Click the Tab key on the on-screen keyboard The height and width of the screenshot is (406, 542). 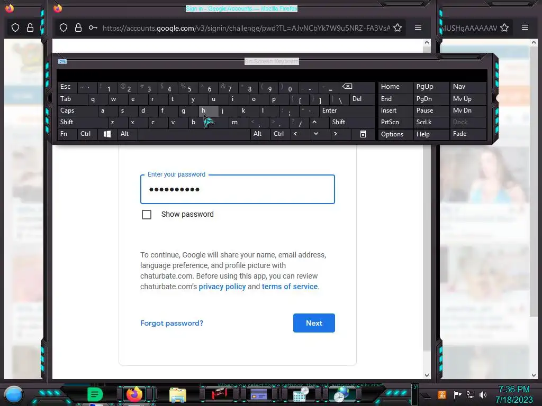pyautogui.click(x=73, y=99)
